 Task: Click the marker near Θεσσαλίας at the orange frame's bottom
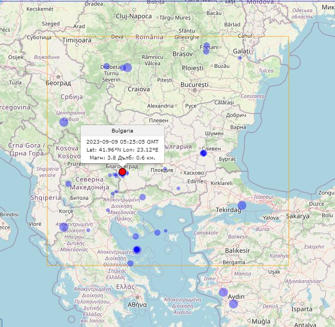coord(130,263)
